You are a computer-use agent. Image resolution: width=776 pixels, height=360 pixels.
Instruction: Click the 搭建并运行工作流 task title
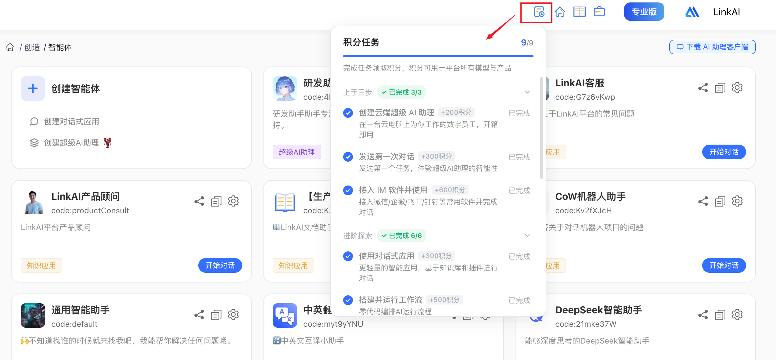pos(390,300)
